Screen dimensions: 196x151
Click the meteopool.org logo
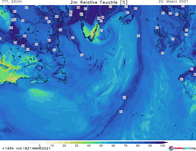tap(182, 148)
